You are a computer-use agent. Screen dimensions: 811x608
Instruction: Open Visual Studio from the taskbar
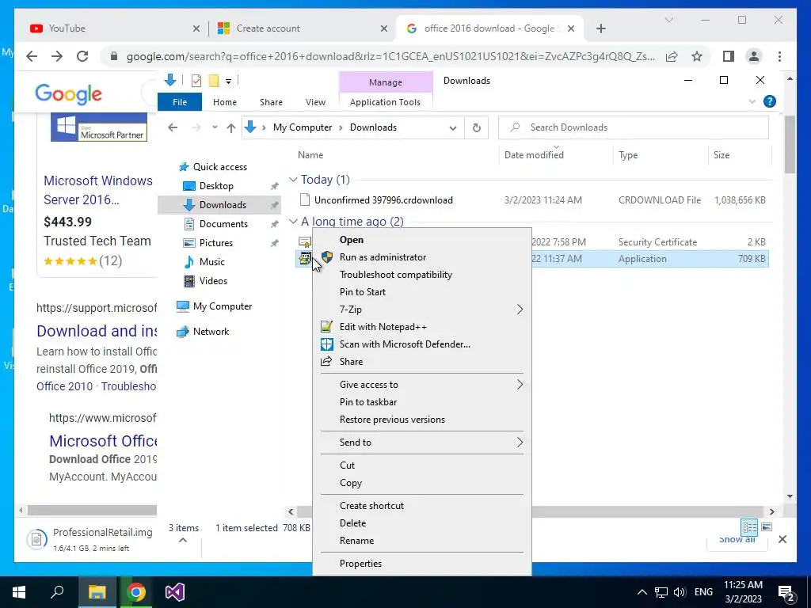(175, 592)
